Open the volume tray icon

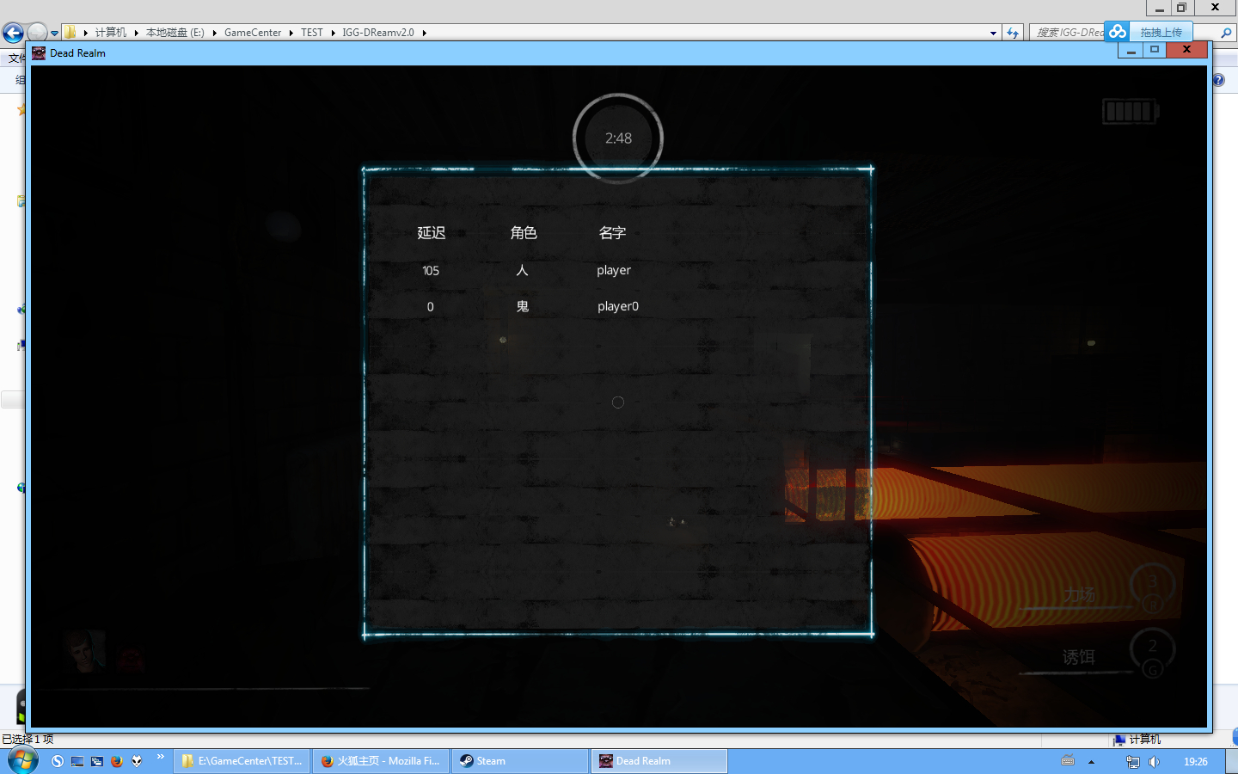pos(1154,762)
